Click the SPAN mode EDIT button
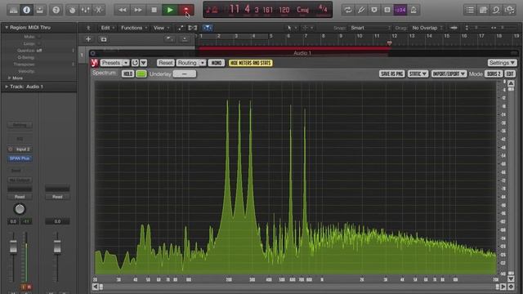 510,73
